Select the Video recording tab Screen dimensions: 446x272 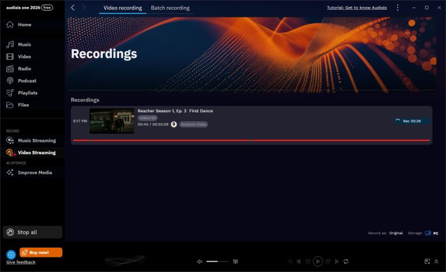[123, 8]
